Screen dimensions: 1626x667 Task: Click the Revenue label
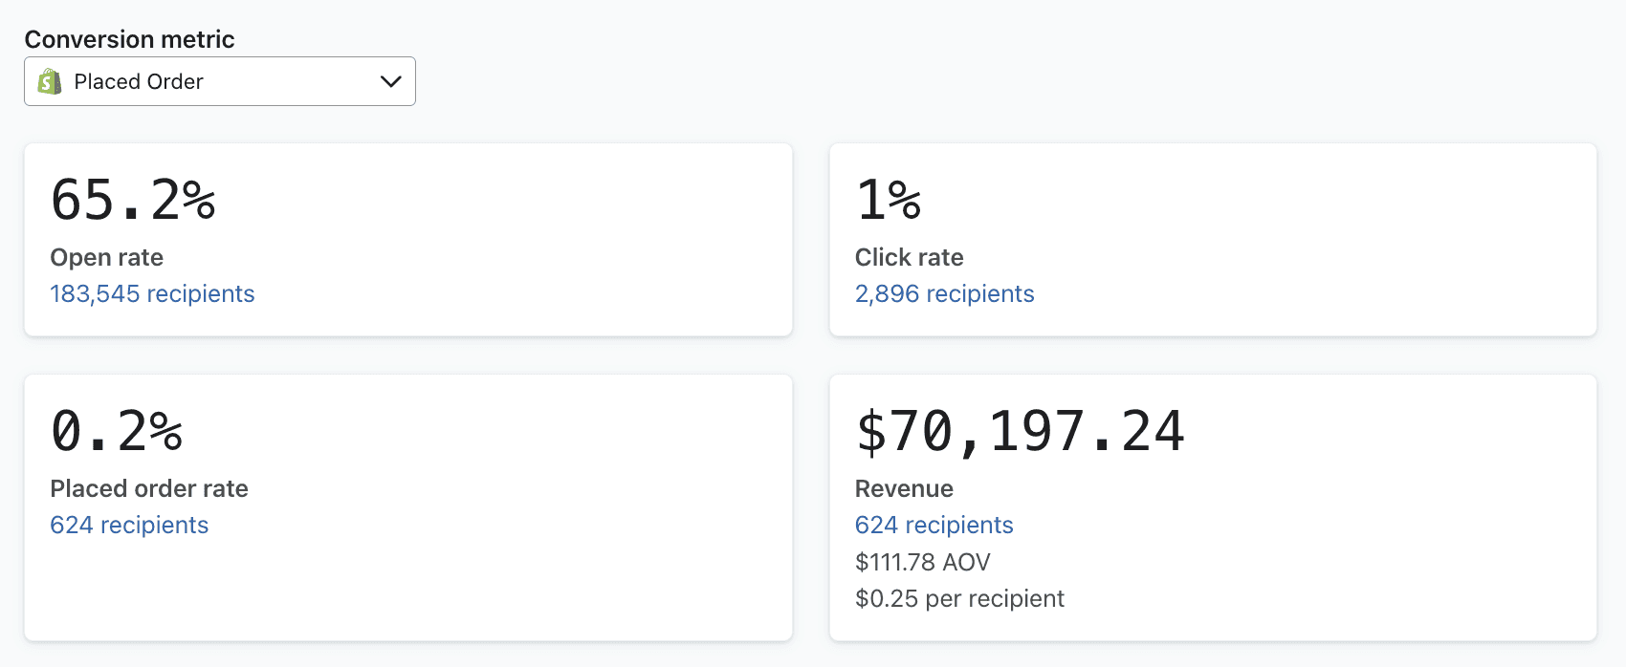[904, 488]
